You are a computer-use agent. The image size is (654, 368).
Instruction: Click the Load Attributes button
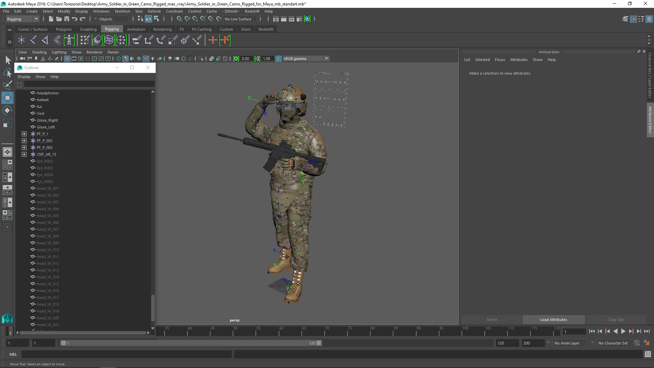click(554, 320)
